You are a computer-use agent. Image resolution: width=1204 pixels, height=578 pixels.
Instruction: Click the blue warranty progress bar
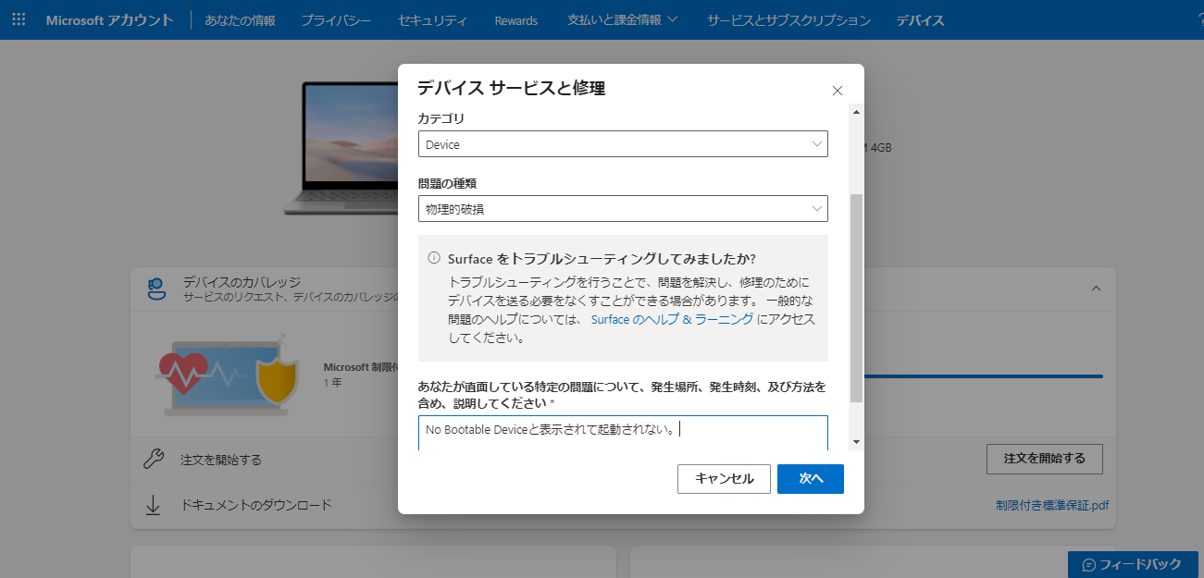(x=983, y=376)
